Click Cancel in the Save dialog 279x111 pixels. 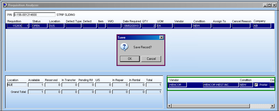point(151,59)
